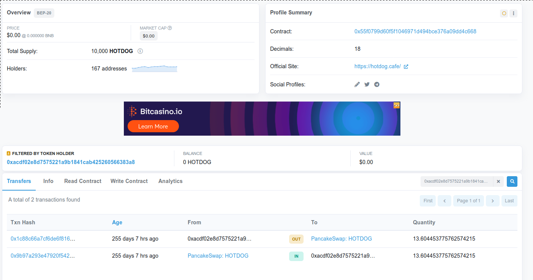Viewport: 533px width, 280px height.
Task: Open the contract address 0x55f0799d... link
Action: (415, 31)
